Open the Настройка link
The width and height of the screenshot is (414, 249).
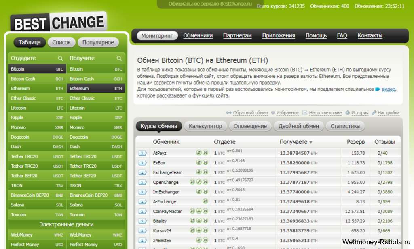(389, 113)
